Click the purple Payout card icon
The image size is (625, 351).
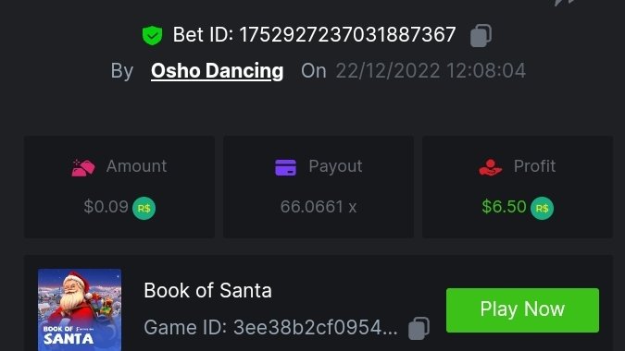pyautogui.click(x=286, y=167)
